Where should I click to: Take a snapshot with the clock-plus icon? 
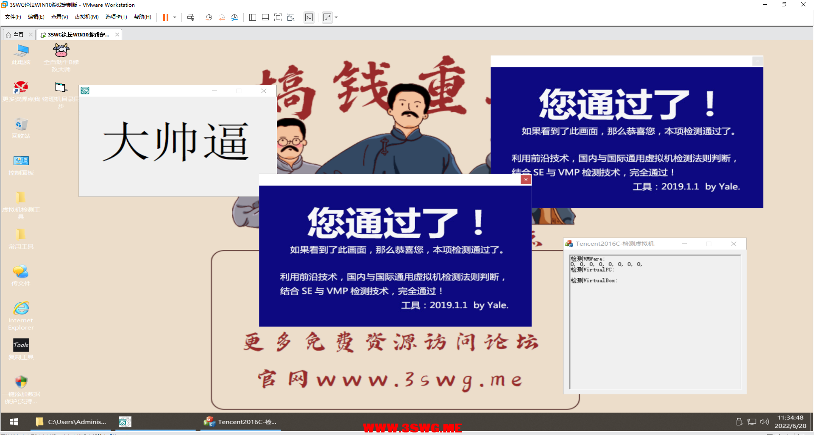(209, 17)
